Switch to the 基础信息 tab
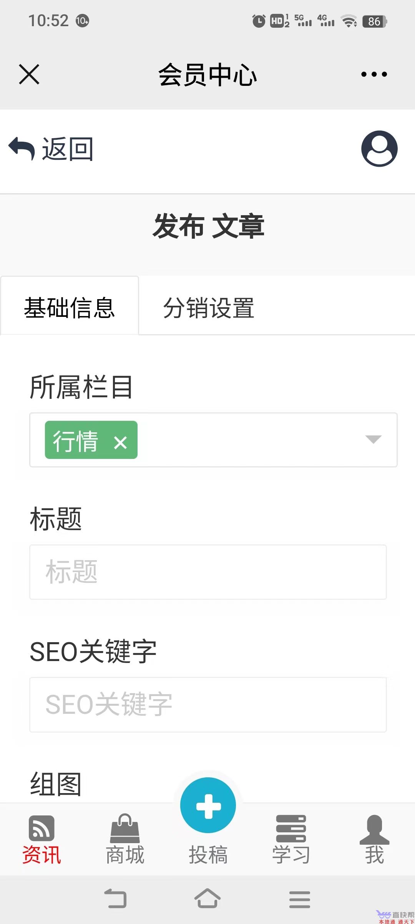Image resolution: width=415 pixels, height=924 pixels. [70, 307]
